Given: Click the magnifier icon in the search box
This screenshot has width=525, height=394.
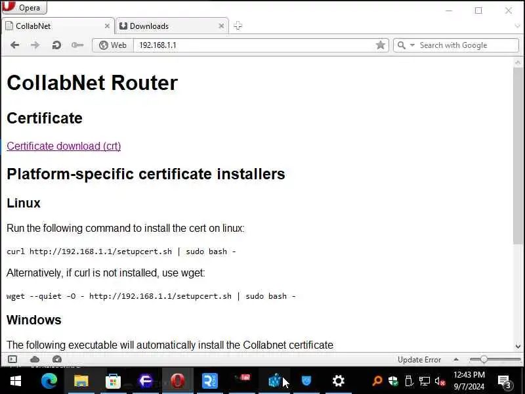Looking at the screenshot, I should click(402, 45).
